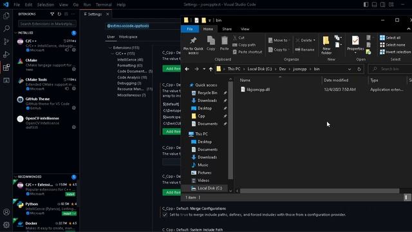Click the settings search box with @ext filter
Viewport: 412px width, 232px height.
click(143, 26)
